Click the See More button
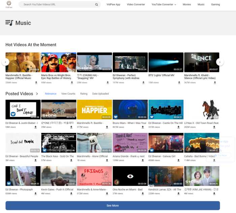Screen dimensions: 236x213 click(113, 206)
